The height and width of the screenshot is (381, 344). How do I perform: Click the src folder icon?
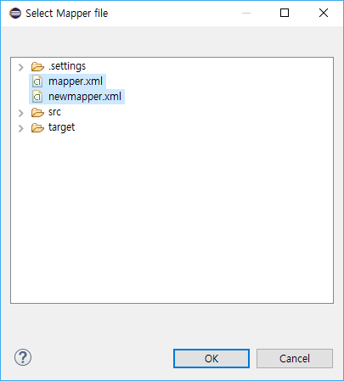[37, 113]
